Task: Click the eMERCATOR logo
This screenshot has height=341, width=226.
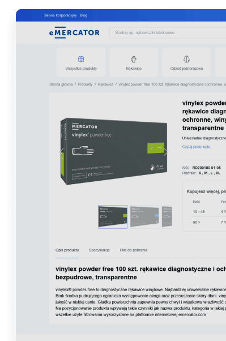Action: 74,33
